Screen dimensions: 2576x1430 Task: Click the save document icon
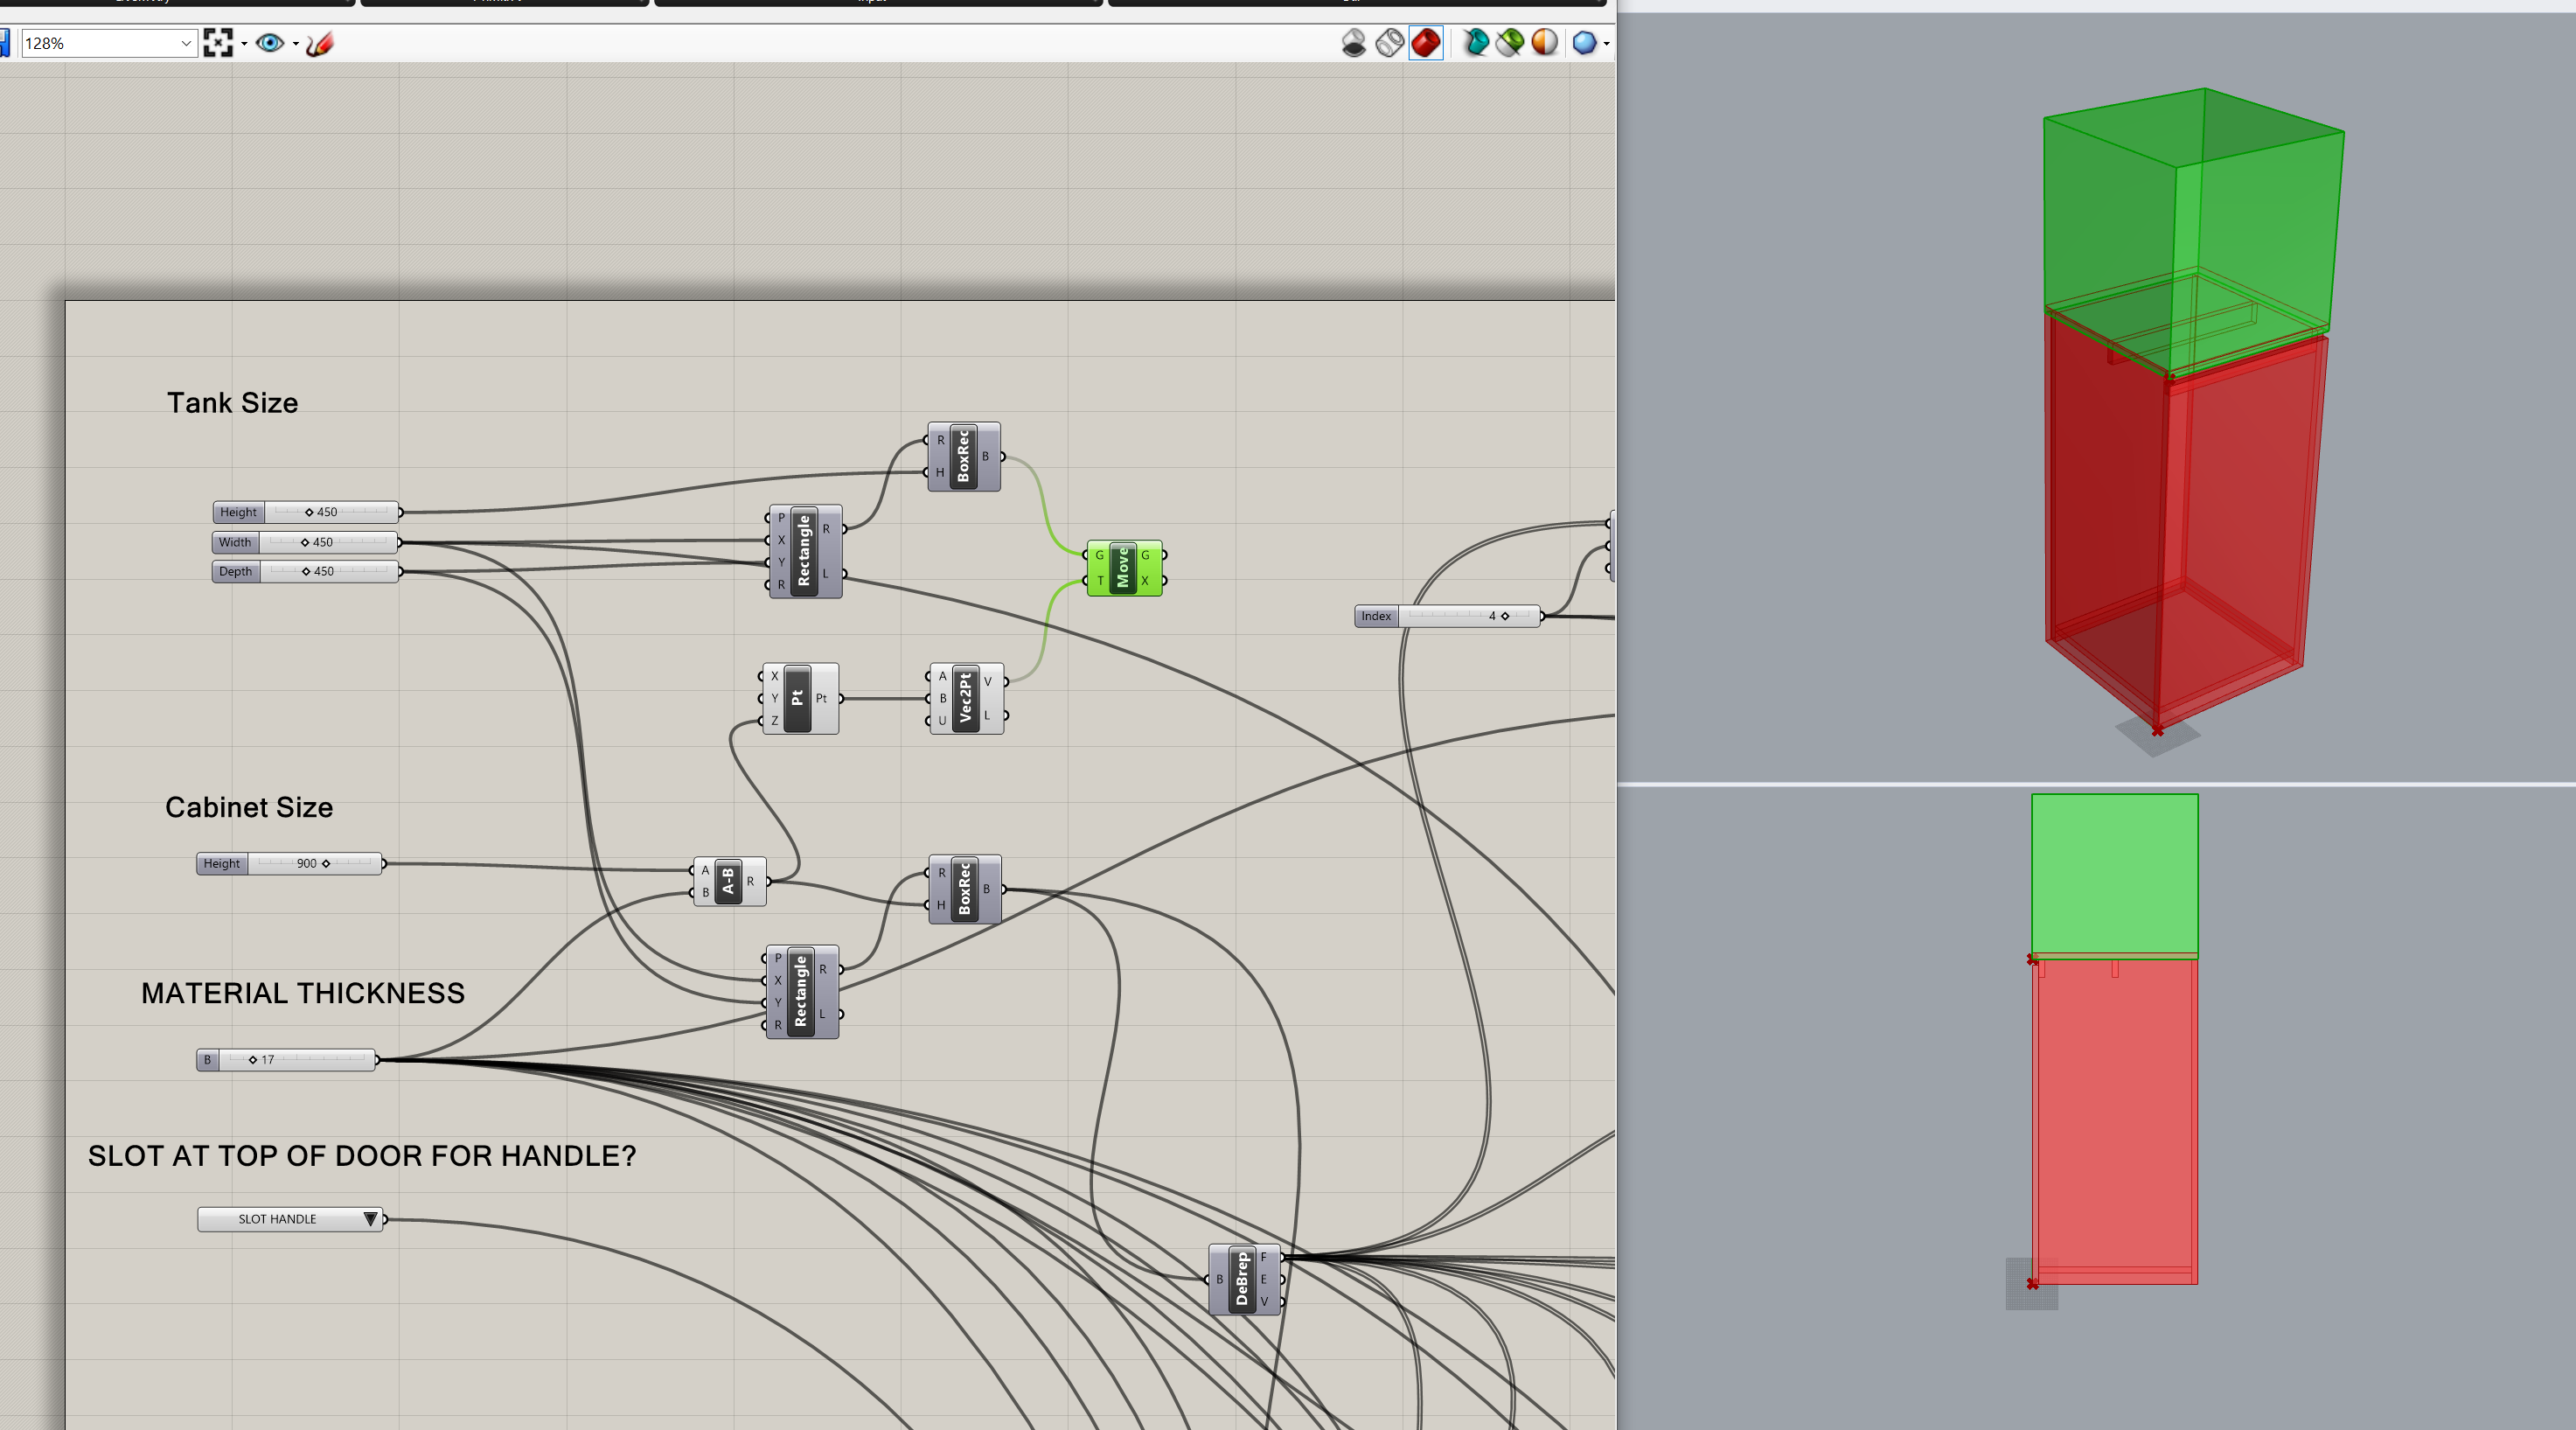coord(4,43)
